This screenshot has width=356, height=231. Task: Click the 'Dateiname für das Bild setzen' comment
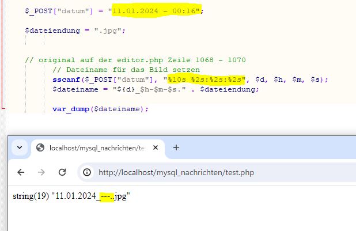(x=126, y=70)
